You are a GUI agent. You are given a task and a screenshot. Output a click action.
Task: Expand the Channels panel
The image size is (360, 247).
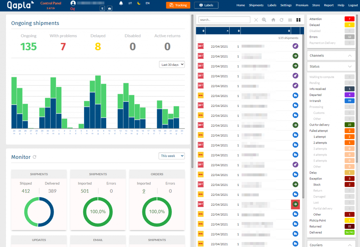pos(331,56)
